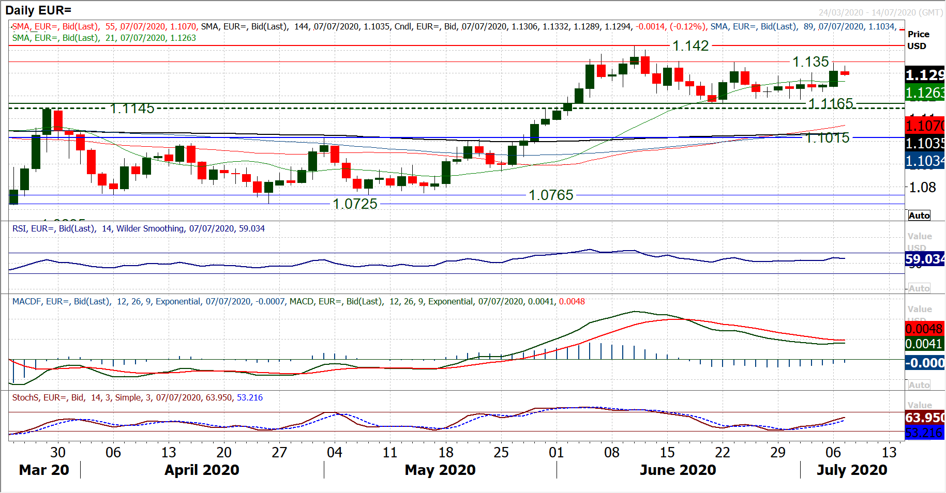
Task: Open the StochS indicator legend text
Action: [x=137, y=397]
